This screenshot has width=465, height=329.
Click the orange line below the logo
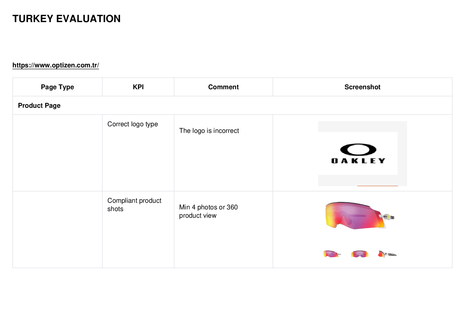coord(377,186)
